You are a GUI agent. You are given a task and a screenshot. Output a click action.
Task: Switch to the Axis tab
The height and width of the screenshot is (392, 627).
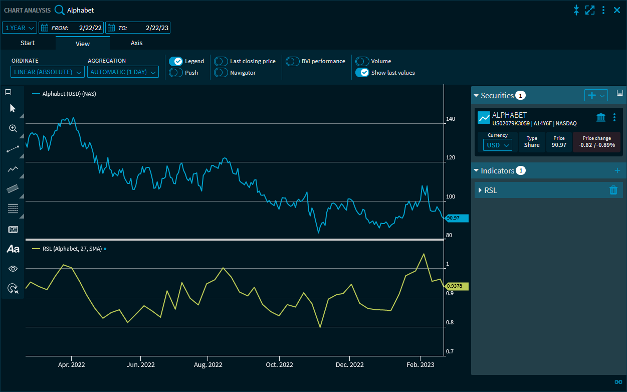coord(136,43)
